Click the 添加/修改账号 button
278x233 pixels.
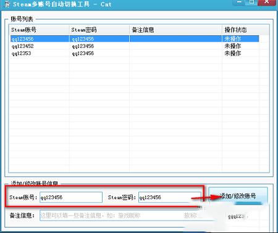click(x=238, y=196)
